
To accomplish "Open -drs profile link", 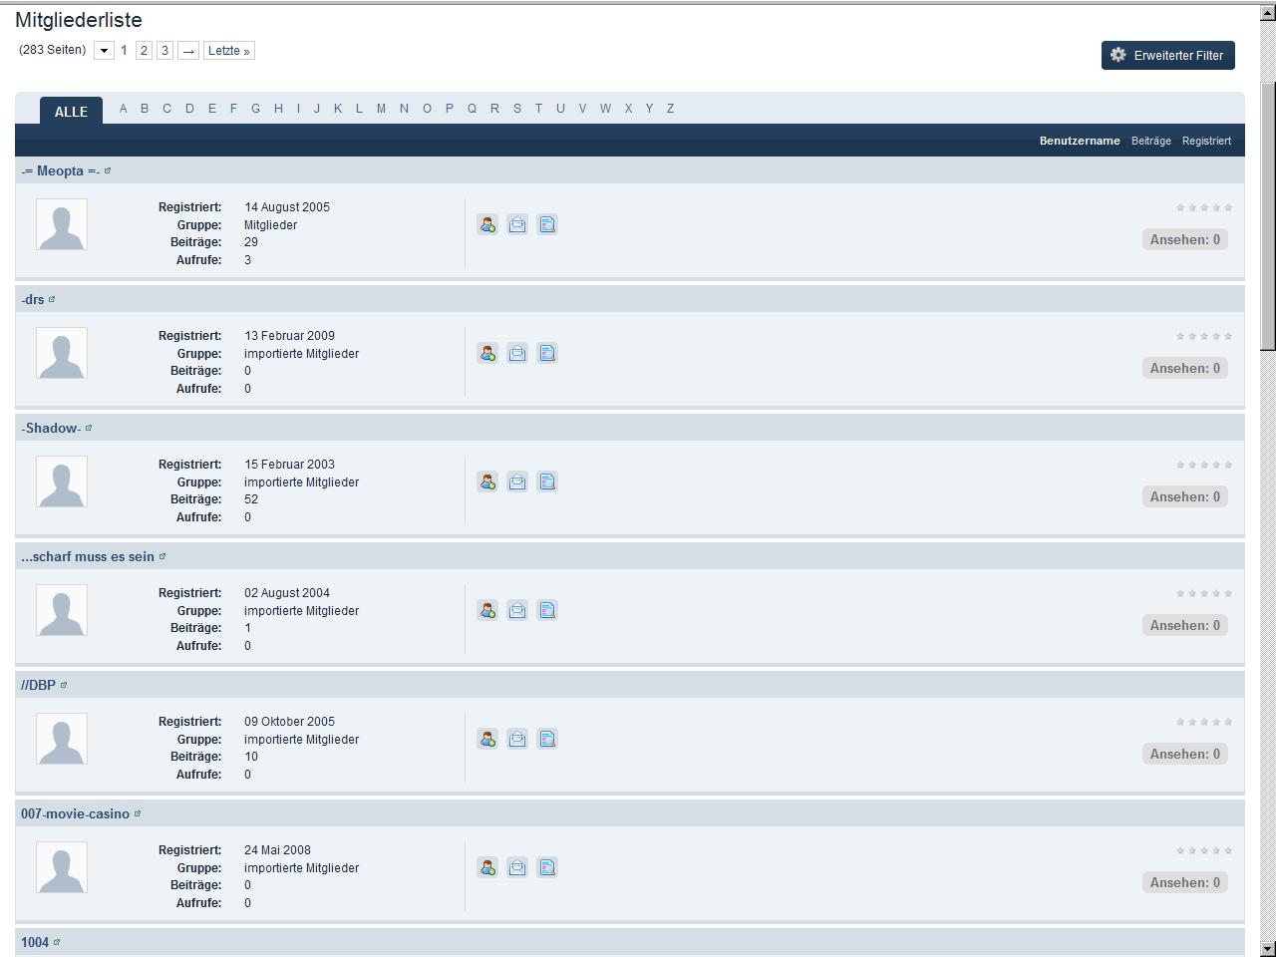I will (32, 299).
